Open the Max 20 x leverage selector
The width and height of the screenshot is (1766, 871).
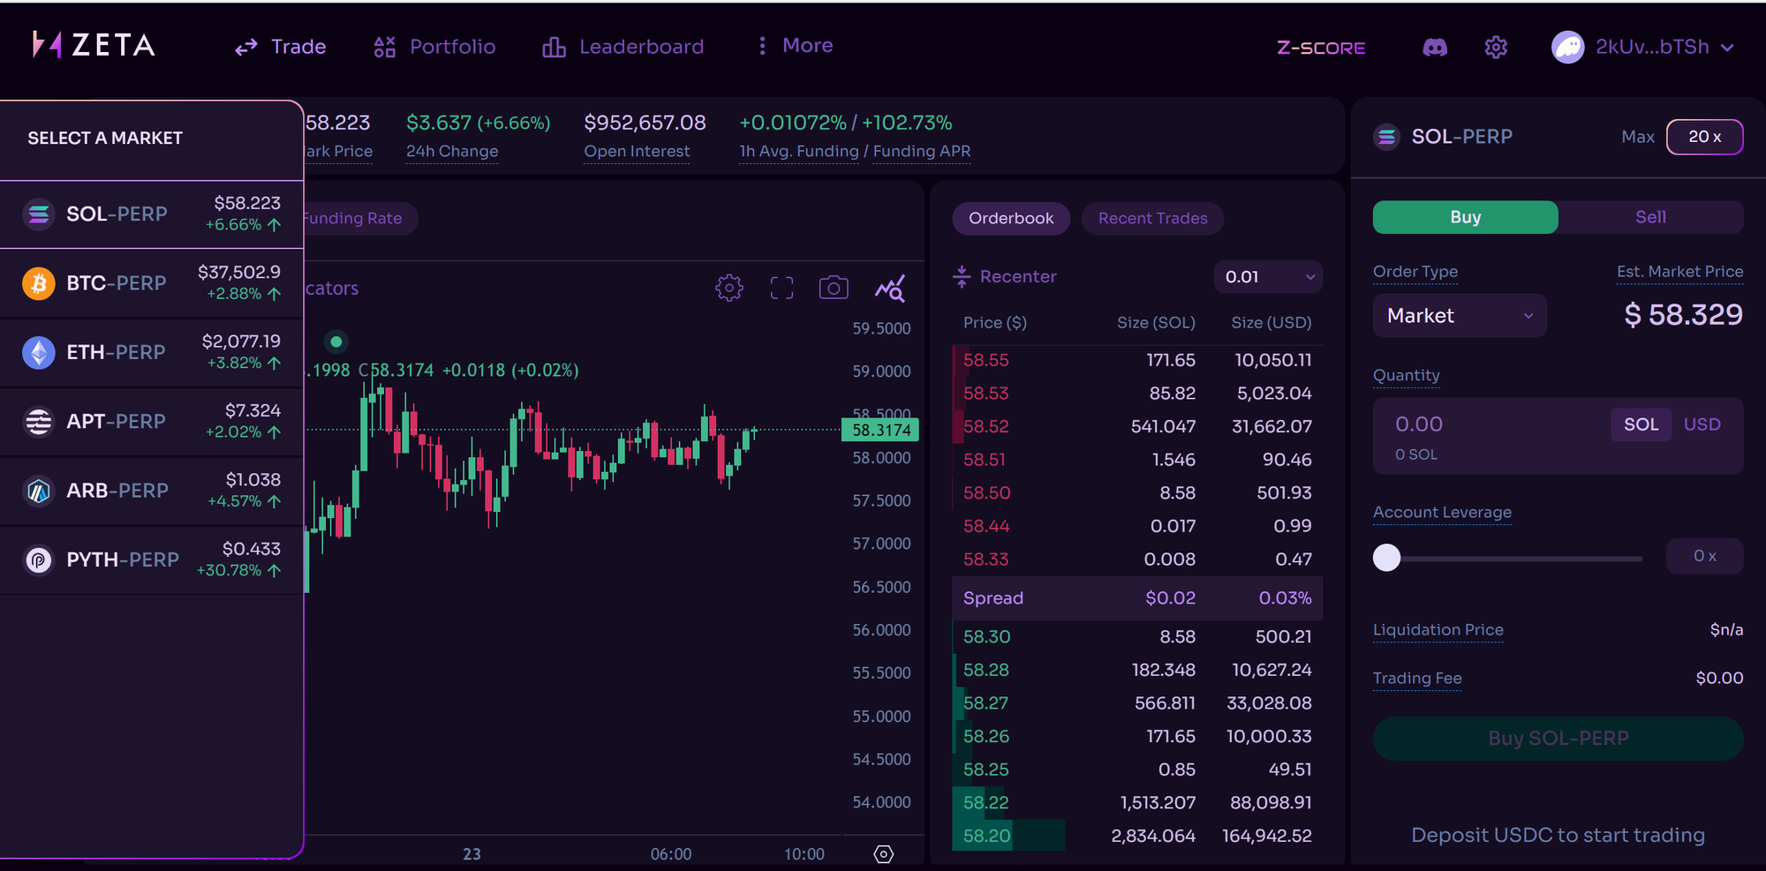pos(1704,137)
